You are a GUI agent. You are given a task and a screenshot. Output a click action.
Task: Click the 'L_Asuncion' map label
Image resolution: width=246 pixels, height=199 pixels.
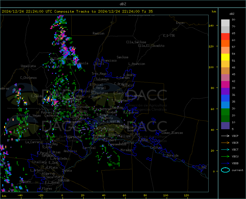tap(137, 64)
